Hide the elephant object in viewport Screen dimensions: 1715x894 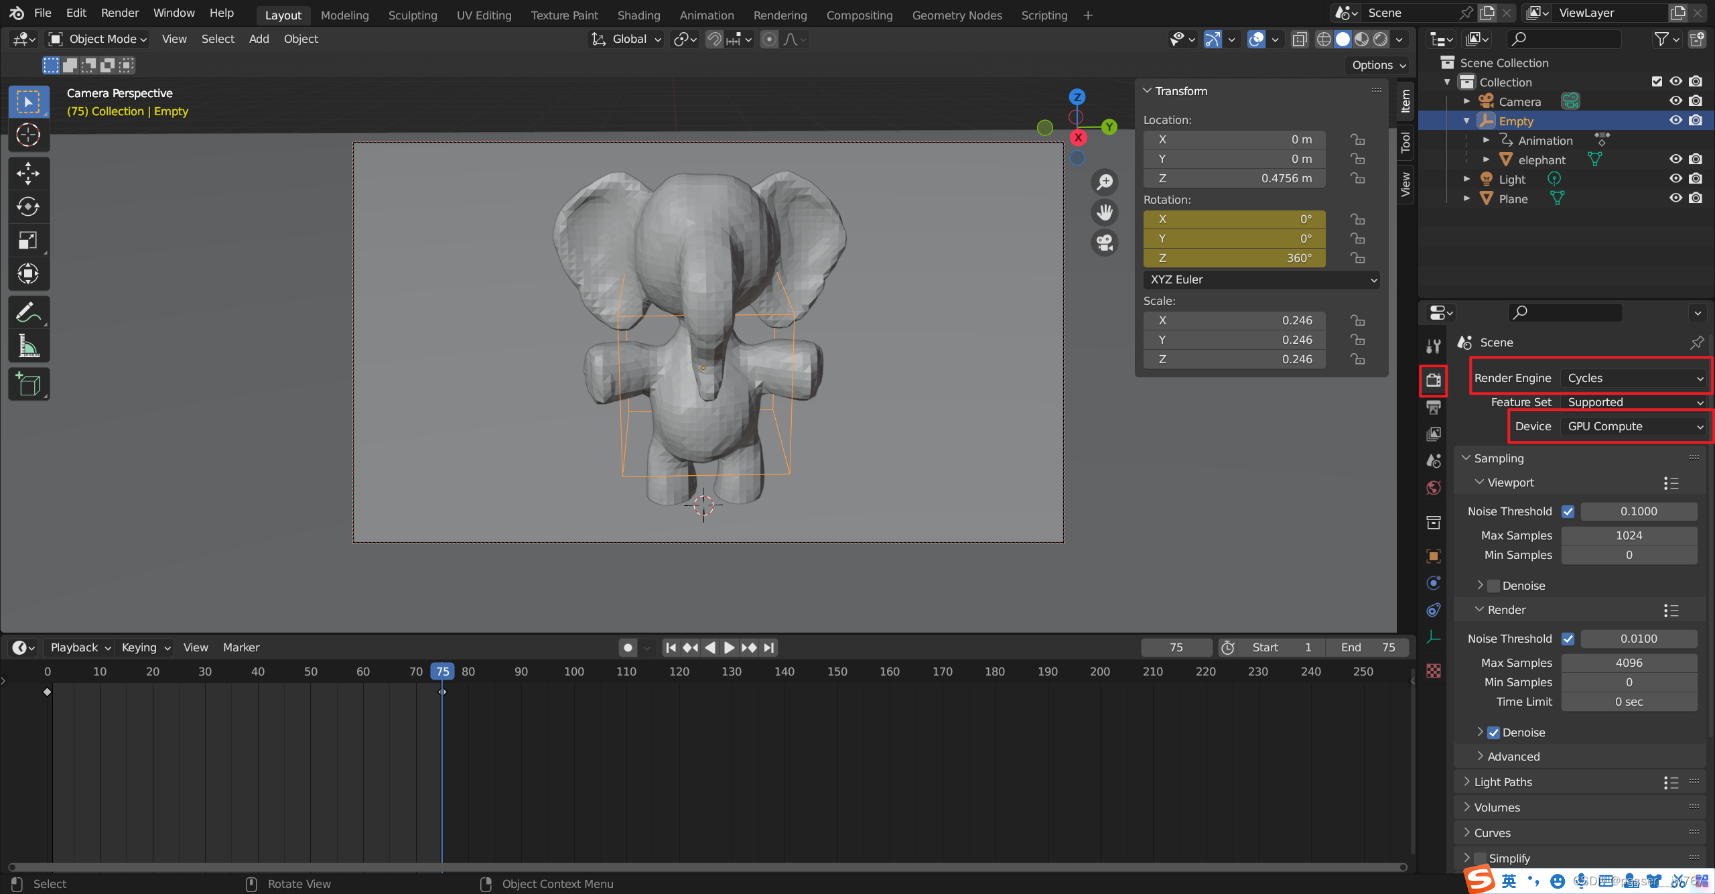[x=1675, y=159]
